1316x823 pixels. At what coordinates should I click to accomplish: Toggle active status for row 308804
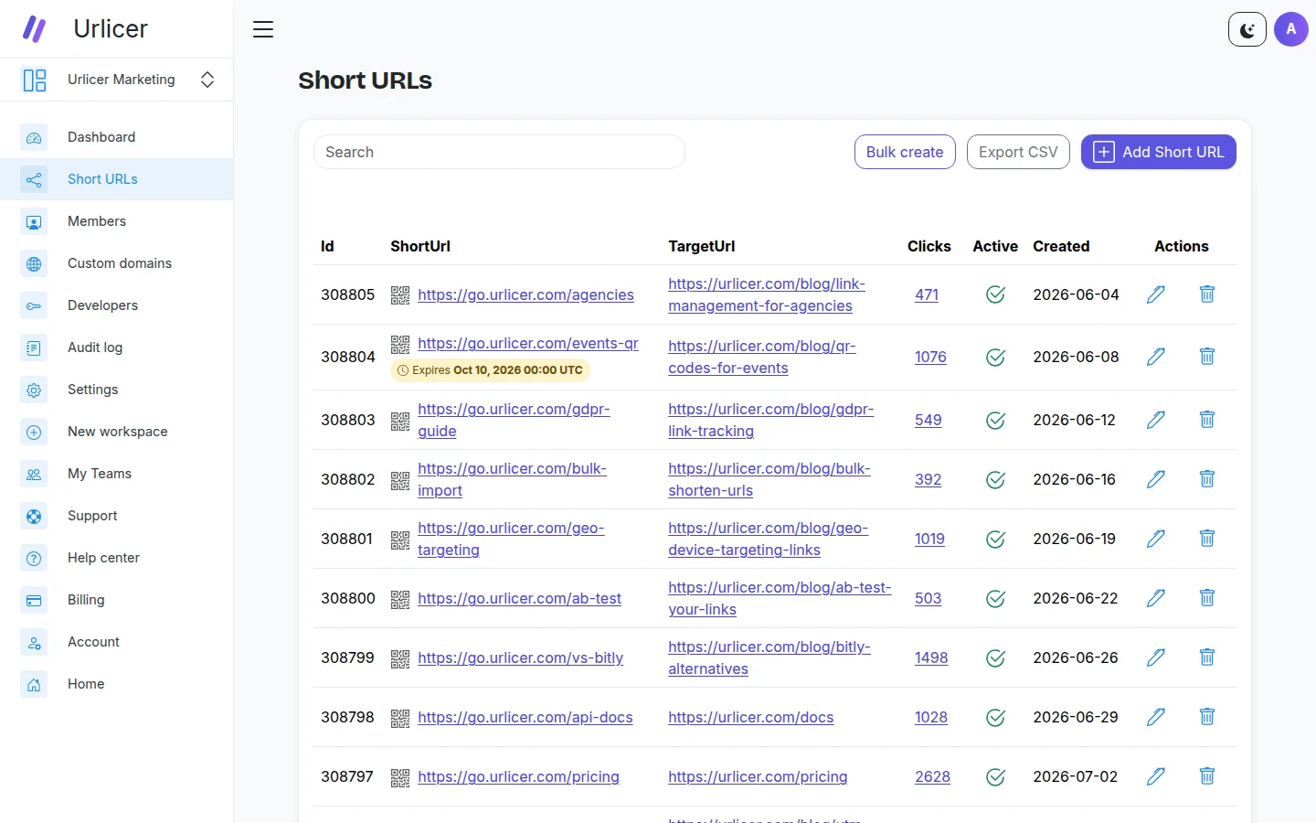tap(995, 357)
